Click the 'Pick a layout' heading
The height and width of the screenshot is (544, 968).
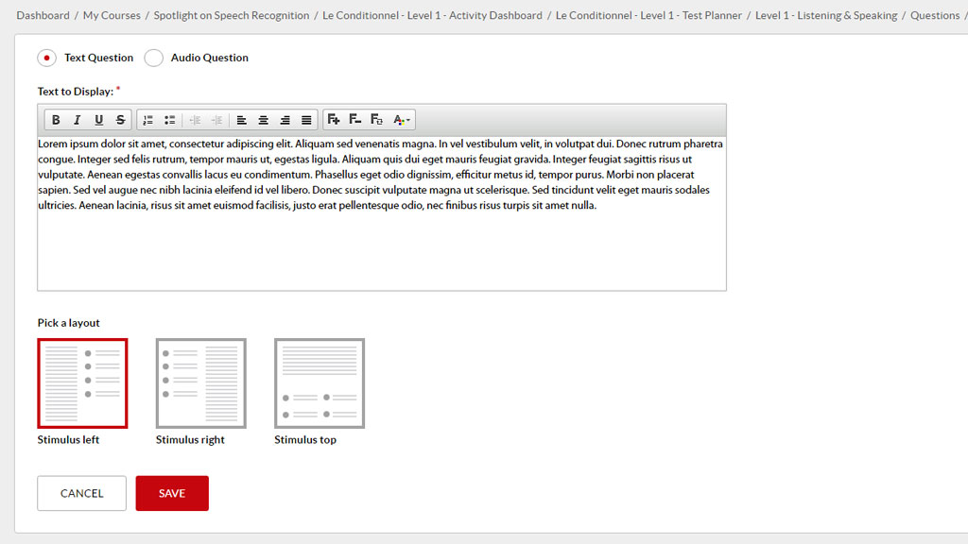(x=68, y=323)
